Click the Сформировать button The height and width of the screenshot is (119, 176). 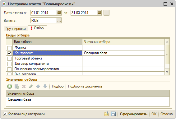(133, 114)
